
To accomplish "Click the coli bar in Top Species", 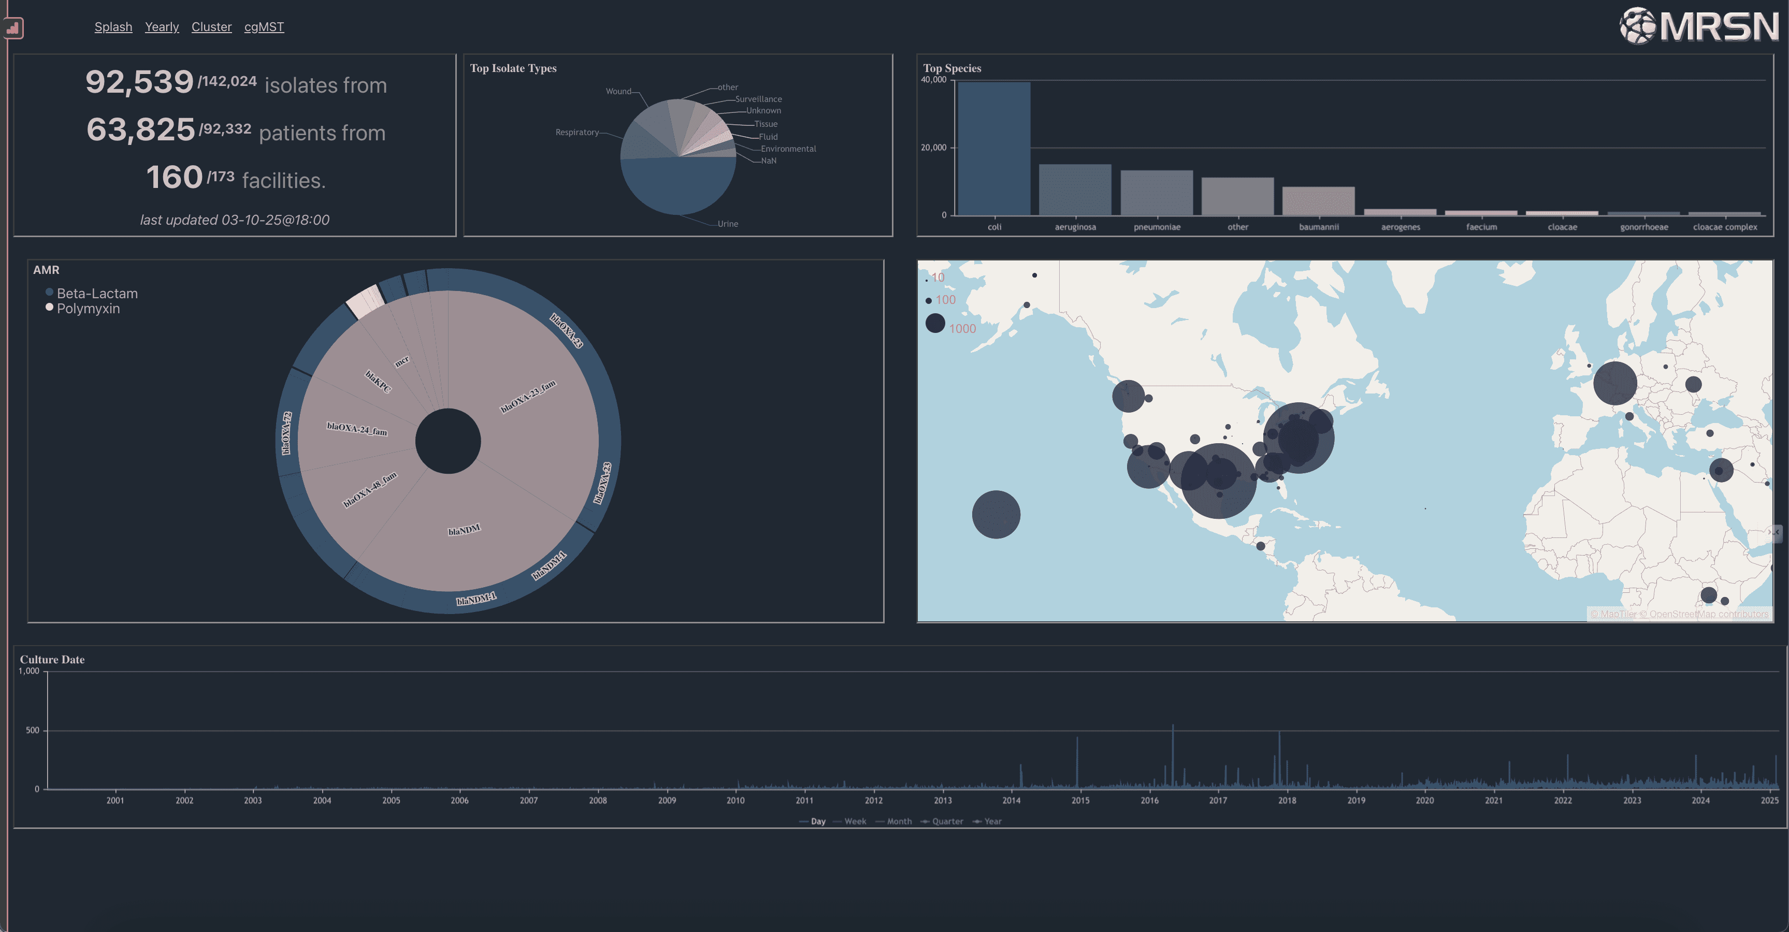I will [x=994, y=149].
